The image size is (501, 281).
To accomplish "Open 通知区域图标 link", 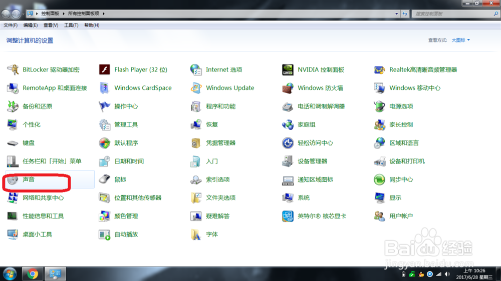I will click(315, 179).
